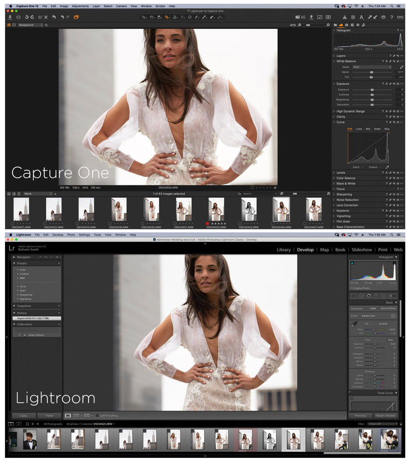Set Treatment to Black & White in Lightroom
The height and width of the screenshot is (461, 409).
point(388,308)
